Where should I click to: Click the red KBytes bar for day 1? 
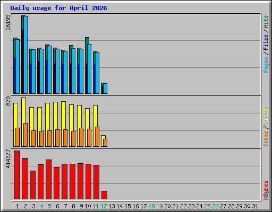[16, 175]
